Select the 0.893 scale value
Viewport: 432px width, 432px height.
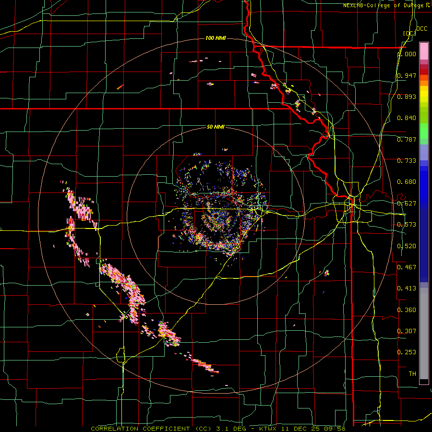[x=407, y=96]
